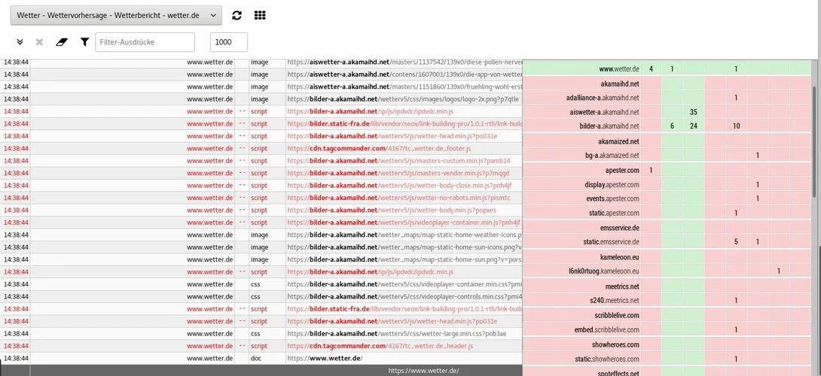Focus the Filter-Ausdrücke input field
821x376 pixels.
[145, 42]
